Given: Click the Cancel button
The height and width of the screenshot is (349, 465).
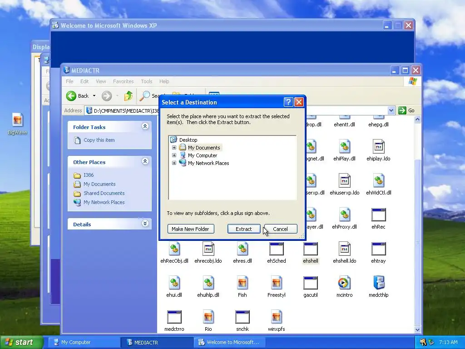Looking at the screenshot, I should coord(280,229).
